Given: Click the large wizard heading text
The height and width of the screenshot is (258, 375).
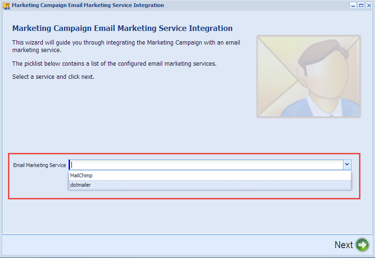Looking at the screenshot, I should tap(122, 28).
